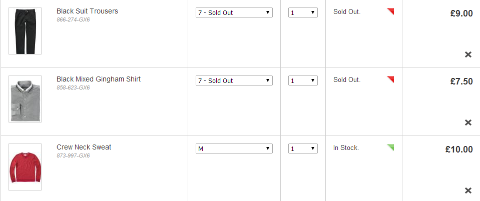Click the Black Mixed Gingham Shirt name

[x=98, y=79]
